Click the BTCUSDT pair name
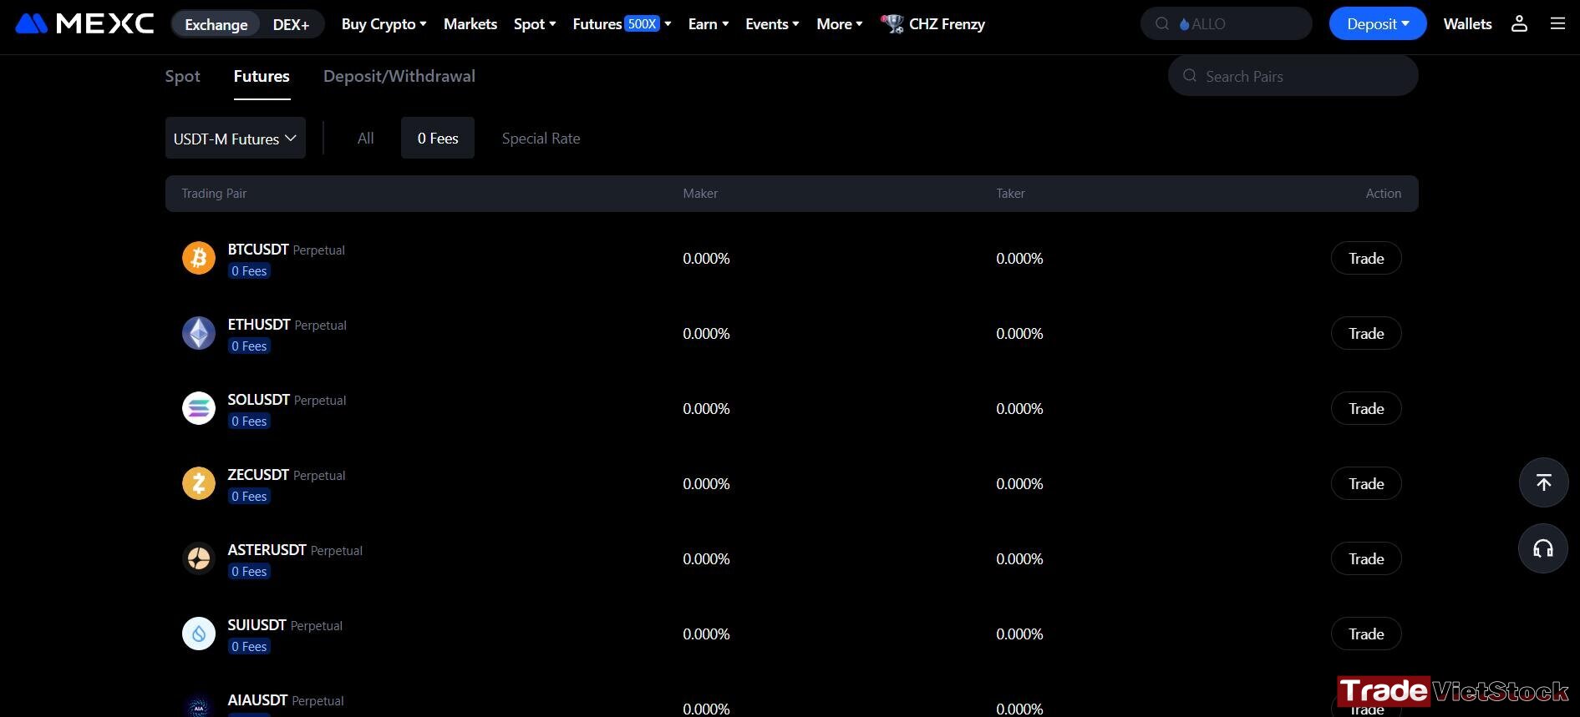Image resolution: width=1580 pixels, height=717 pixels. (258, 249)
